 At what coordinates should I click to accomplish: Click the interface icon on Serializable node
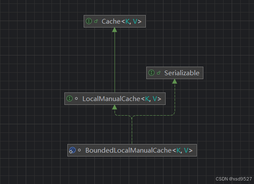coord(151,73)
